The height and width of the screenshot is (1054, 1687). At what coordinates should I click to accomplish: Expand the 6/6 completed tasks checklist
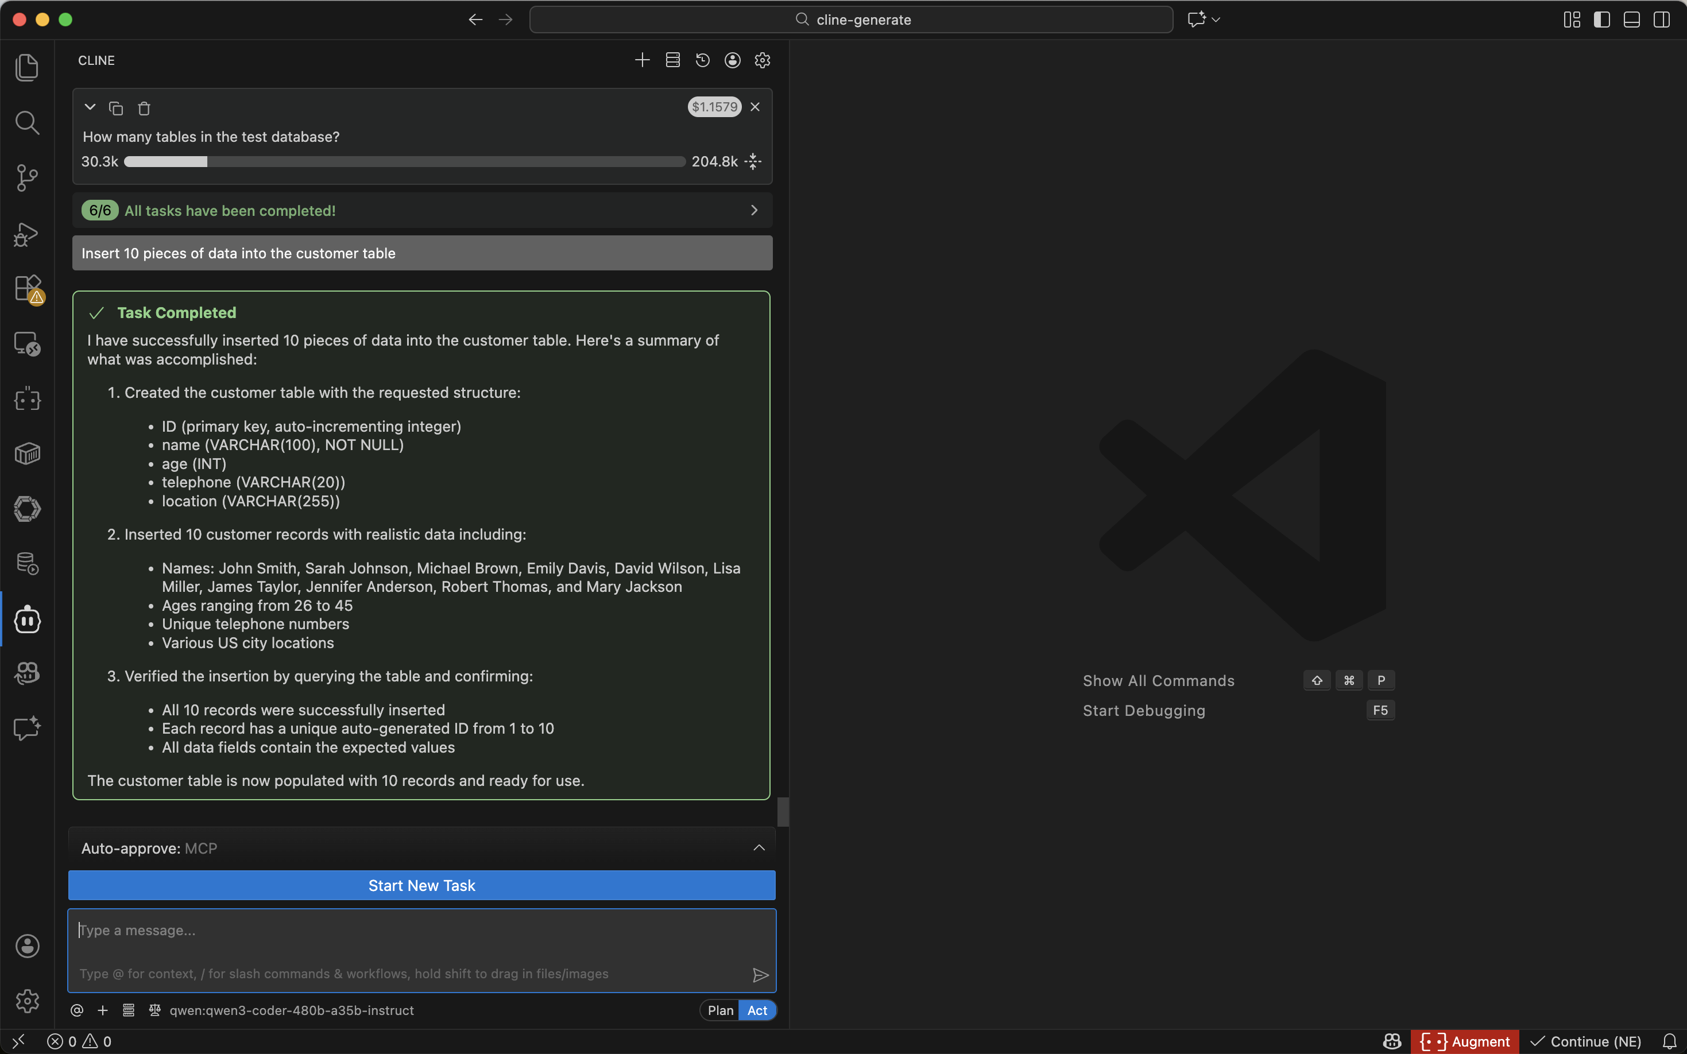pos(753,211)
